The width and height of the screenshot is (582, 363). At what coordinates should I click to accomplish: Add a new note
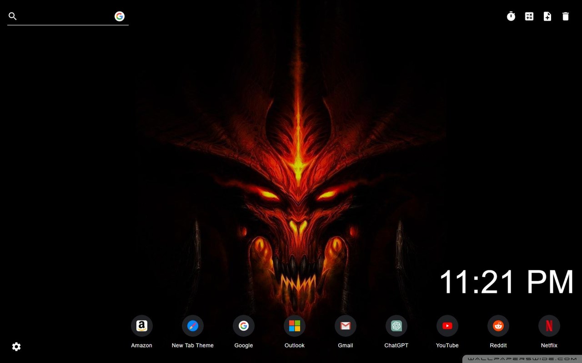[x=547, y=16]
